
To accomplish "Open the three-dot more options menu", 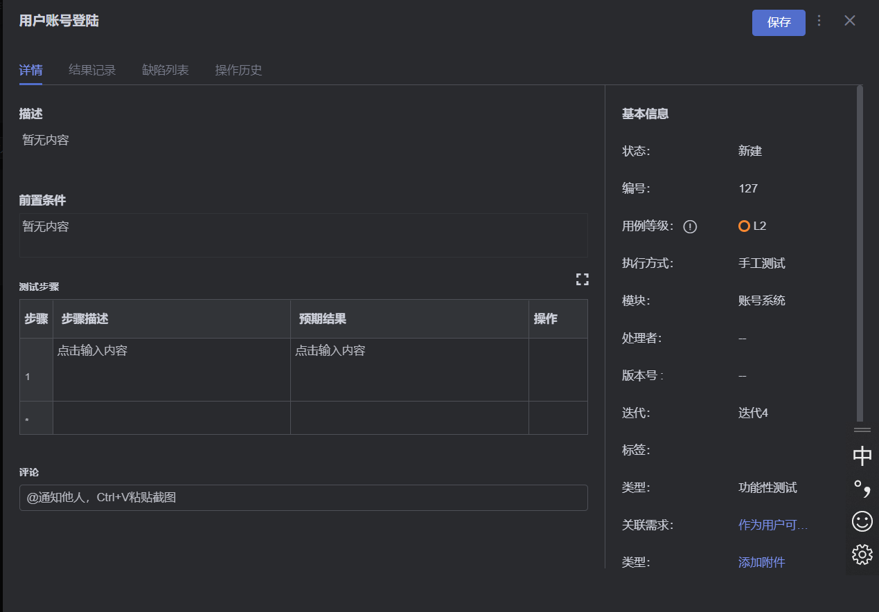I will 819,21.
